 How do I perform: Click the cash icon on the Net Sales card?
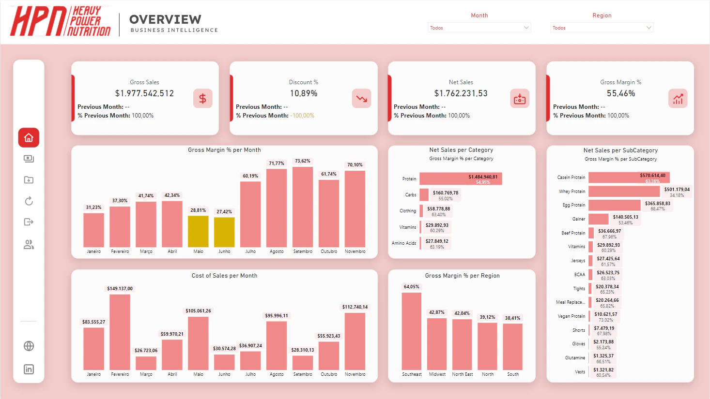pos(520,99)
